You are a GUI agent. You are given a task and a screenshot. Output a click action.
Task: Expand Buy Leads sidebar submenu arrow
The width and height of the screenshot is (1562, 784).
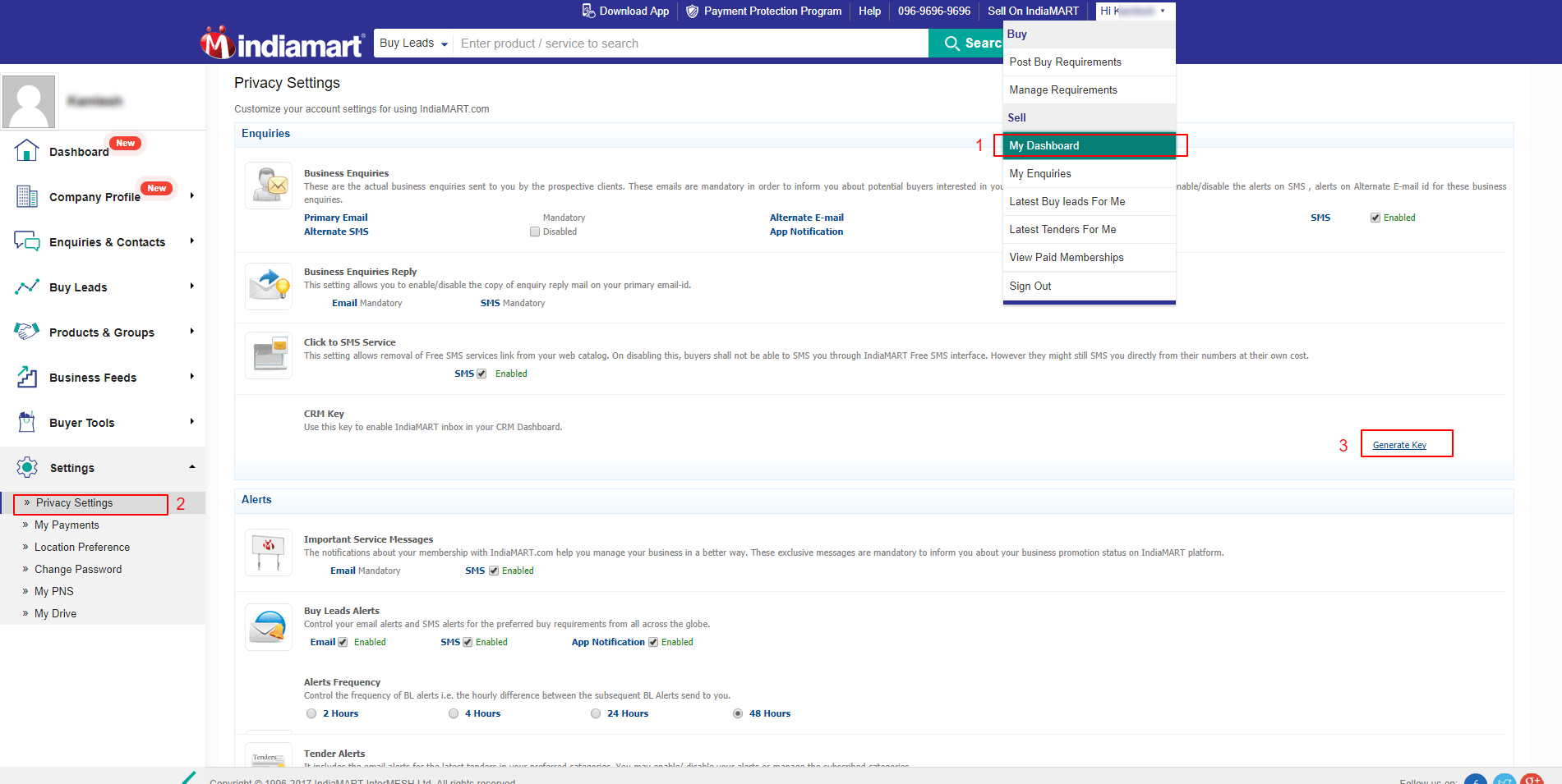click(192, 286)
